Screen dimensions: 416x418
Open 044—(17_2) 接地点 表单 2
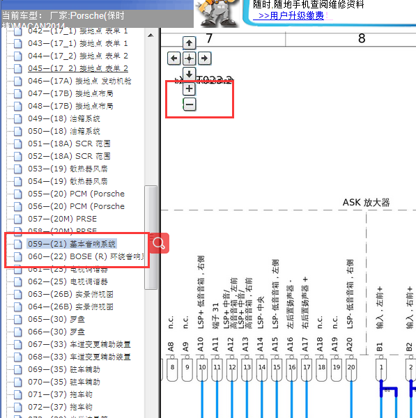78,56
